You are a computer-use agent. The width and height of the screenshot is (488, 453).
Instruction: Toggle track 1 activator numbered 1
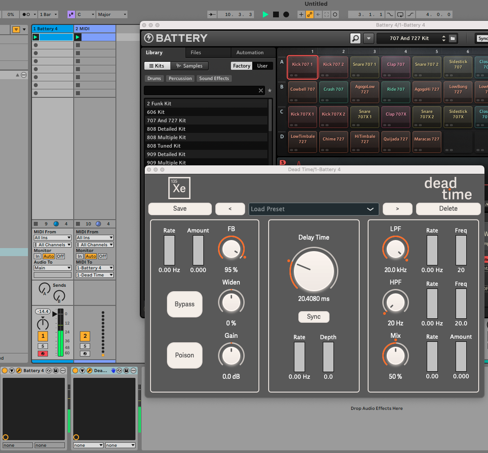click(43, 336)
